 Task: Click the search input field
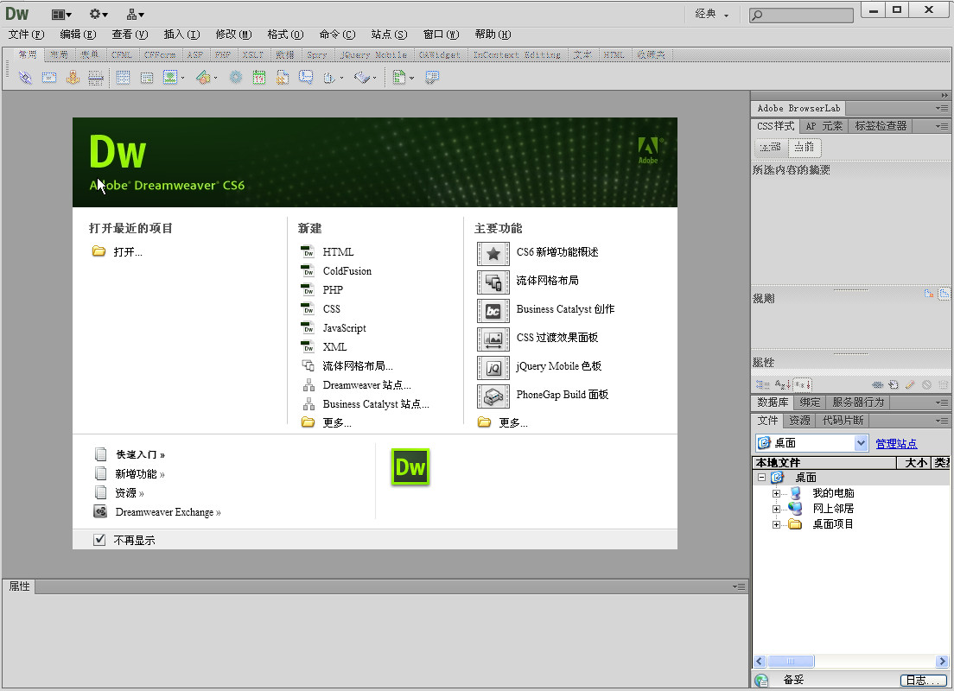(801, 16)
